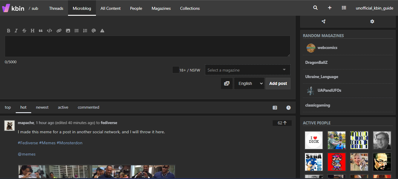Sort posts by newest
Image resolution: width=398 pixels, height=179 pixels.
click(42, 107)
